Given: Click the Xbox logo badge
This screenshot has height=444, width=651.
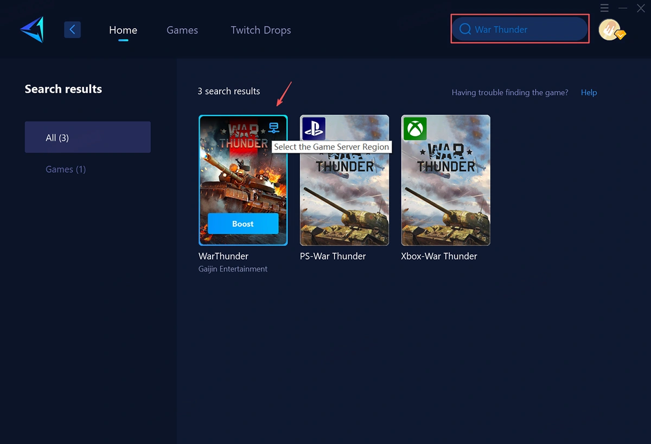Looking at the screenshot, I should [415, 128].
